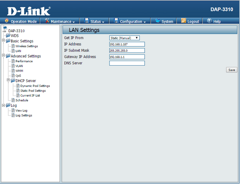Click the Configuration floppy disk icon
Viewport: 240px width, 184px height.
pyautogui.click(x=116, y=21)
